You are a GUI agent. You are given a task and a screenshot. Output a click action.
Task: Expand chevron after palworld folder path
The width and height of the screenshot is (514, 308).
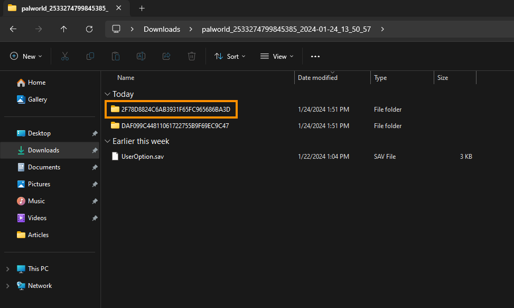(382, 29)
